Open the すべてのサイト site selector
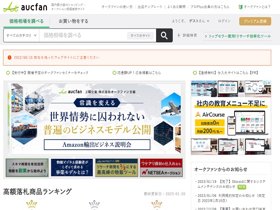The image size is (280, 210). click(140, 35)
